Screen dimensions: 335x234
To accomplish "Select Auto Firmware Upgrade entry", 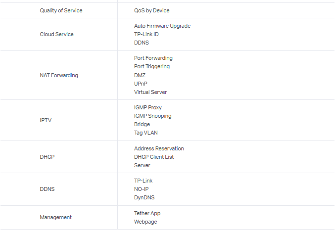I will [162, 26].
